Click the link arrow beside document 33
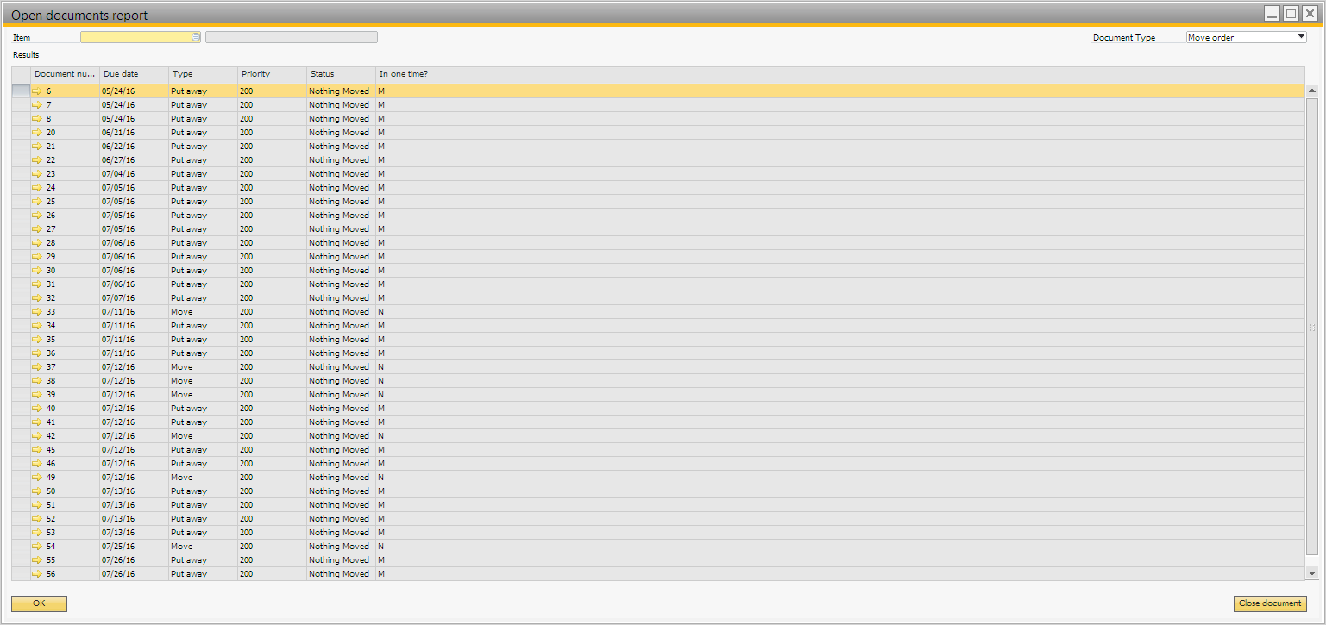This screenshot has width=1326, height=625. click(37, 312)
